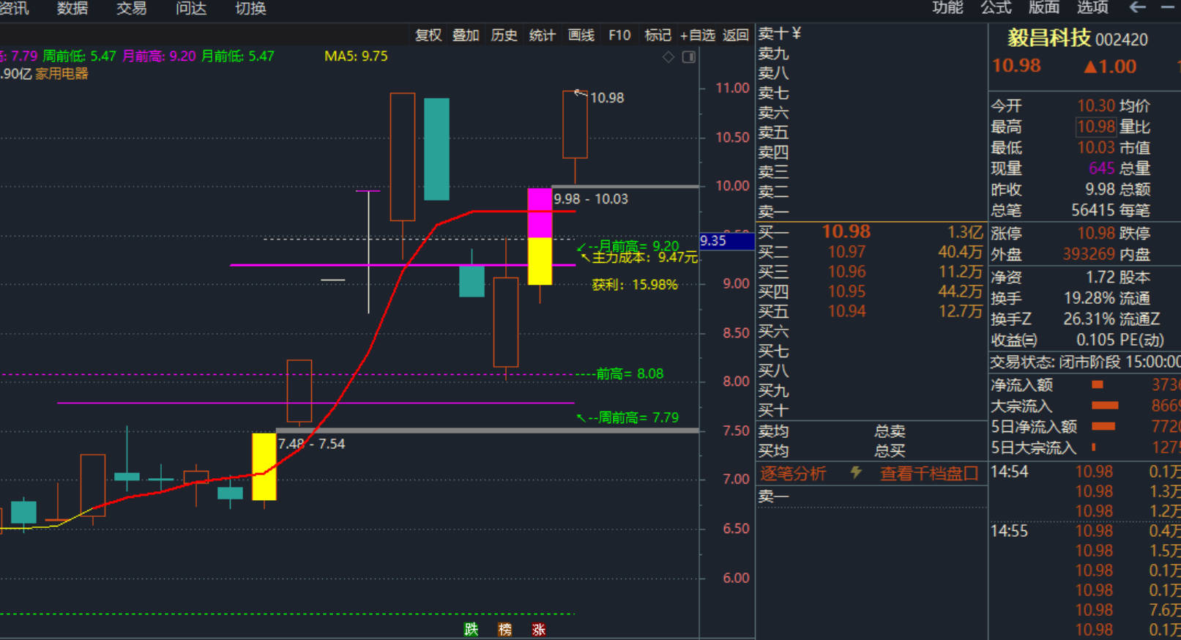
Task: Click the 榜 marker at chart bottom
Action: pos(504,629)
